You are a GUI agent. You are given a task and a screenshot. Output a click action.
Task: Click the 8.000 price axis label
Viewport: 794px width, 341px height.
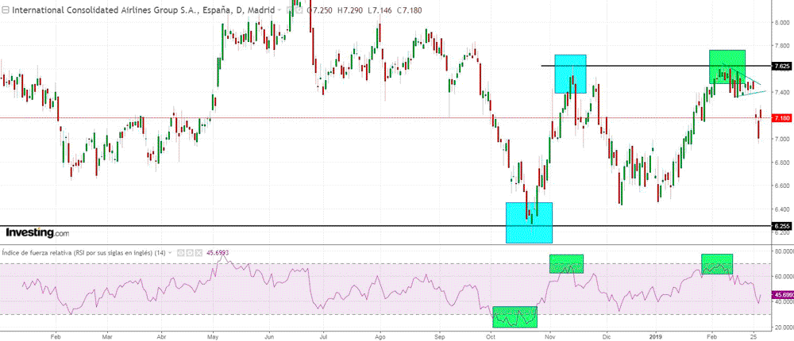click(x=782, y=22)
